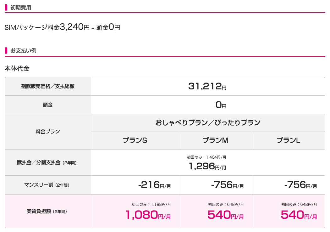Click the プランM 540円/月 effective cost

225,215
